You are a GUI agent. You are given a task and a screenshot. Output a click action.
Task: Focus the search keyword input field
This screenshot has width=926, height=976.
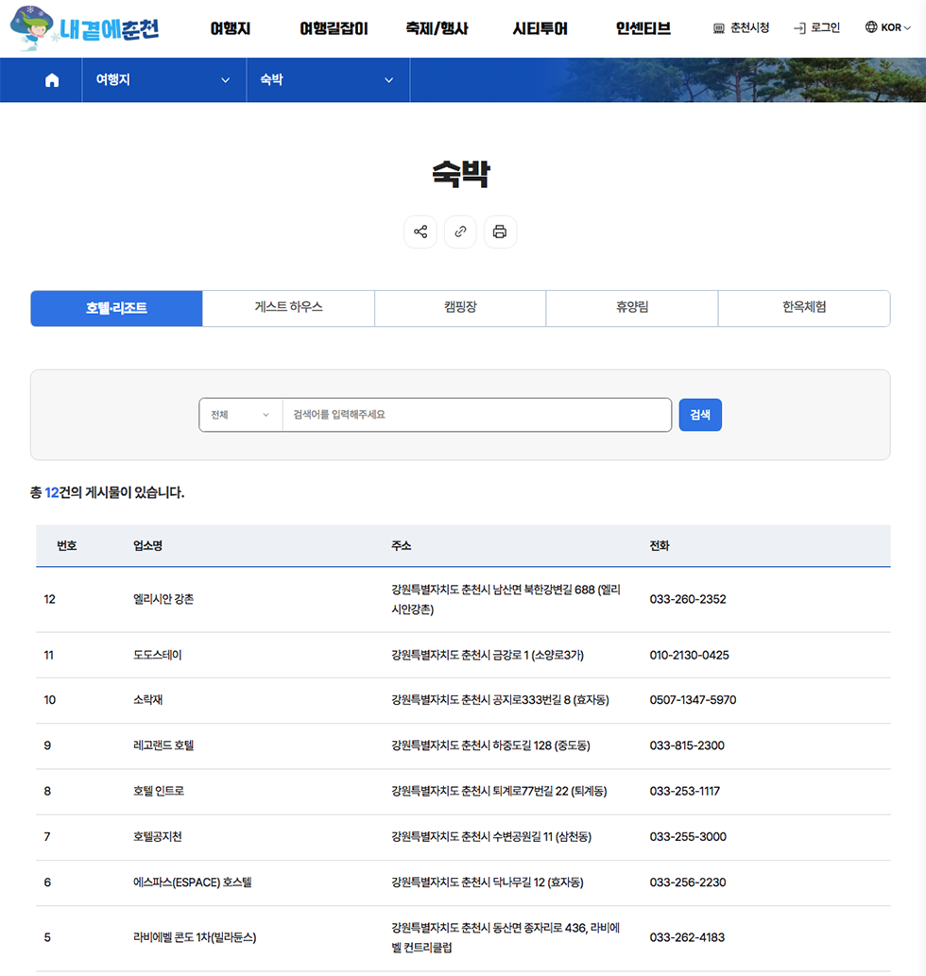tap(476, 415)
